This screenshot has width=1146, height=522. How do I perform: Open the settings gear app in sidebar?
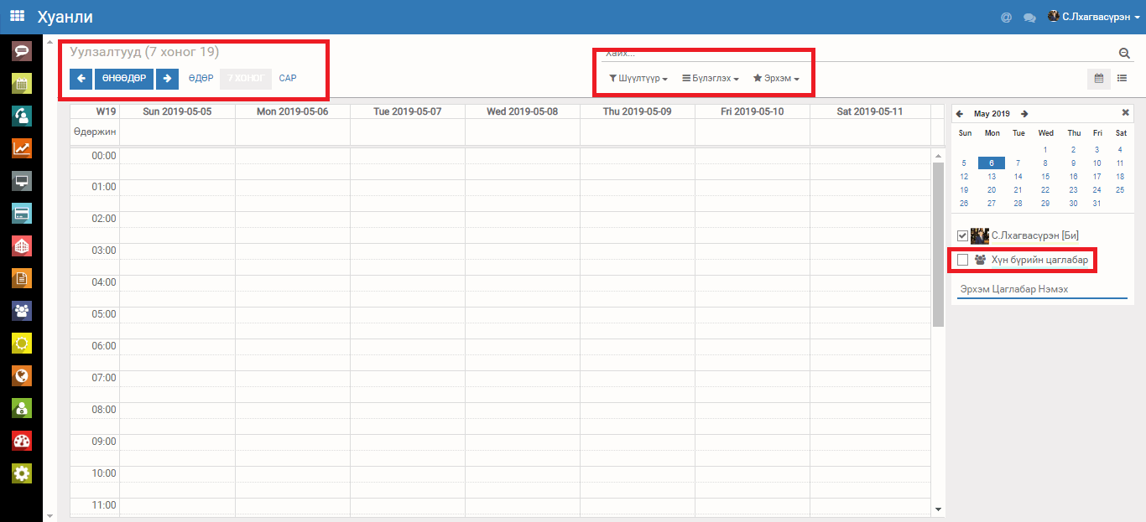tap(22, 473)
